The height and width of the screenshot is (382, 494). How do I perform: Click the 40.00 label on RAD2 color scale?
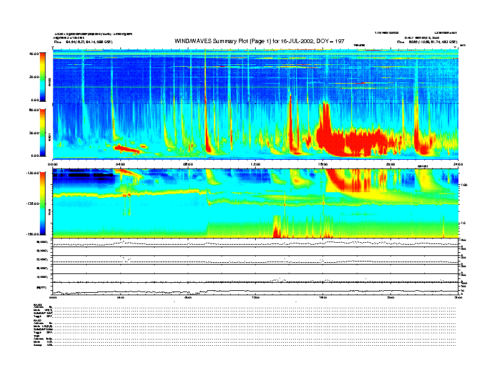(34, 54)
